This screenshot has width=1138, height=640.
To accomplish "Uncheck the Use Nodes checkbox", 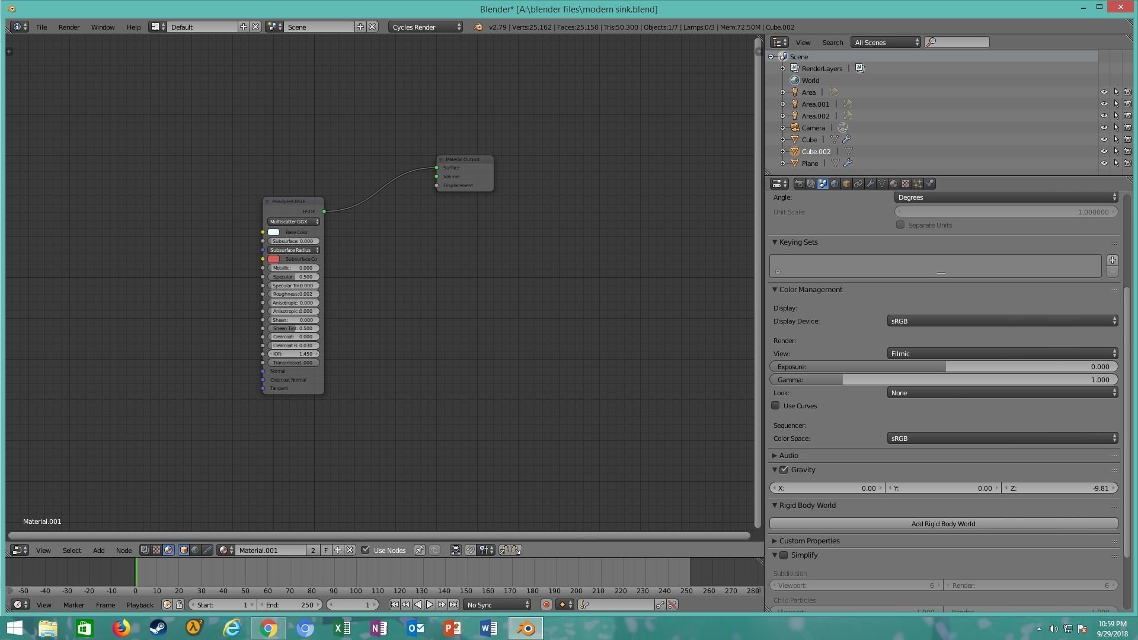I will pos(366,550).
